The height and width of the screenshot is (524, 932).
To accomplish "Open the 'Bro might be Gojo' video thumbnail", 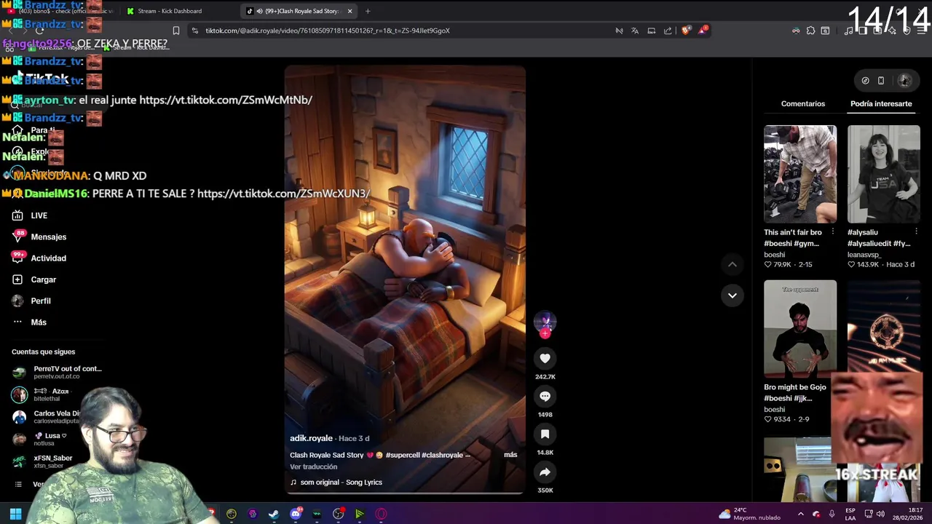I will pos(800,329).
